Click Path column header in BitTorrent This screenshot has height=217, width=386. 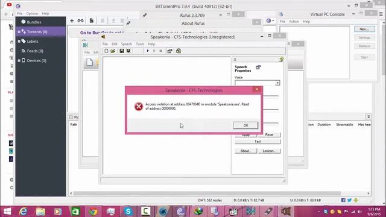point(74,125)
